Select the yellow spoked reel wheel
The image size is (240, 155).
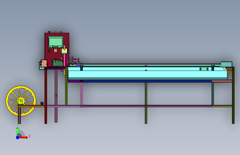pyautogui.click(x=21, y=101)
